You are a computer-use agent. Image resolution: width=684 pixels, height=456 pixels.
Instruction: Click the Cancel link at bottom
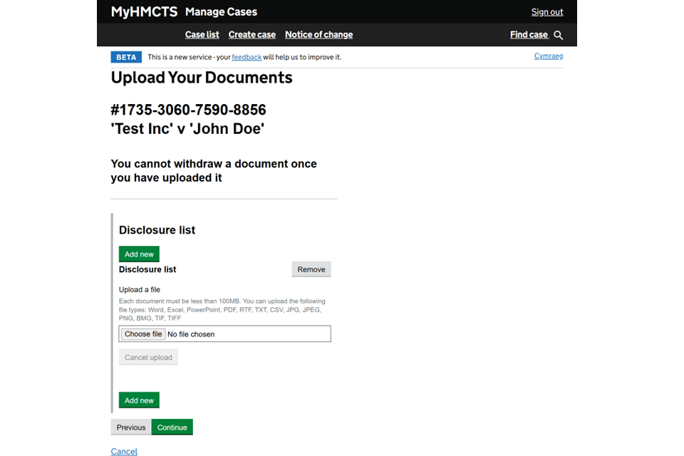pyautogui.click(x=124, y=451)
